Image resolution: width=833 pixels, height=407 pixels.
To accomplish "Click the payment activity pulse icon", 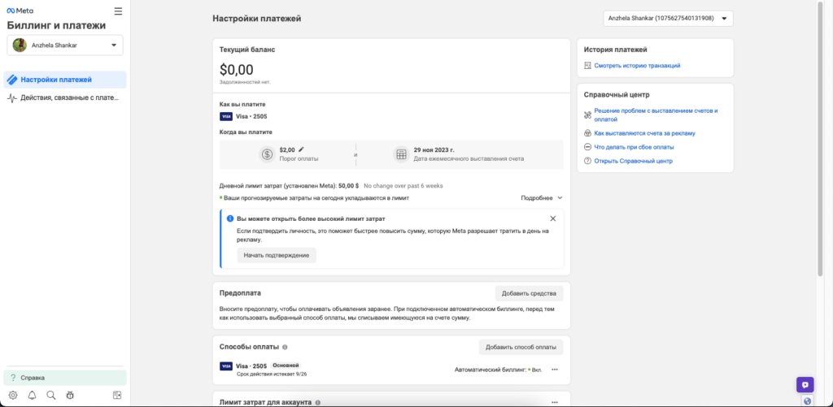I will 11,98.
